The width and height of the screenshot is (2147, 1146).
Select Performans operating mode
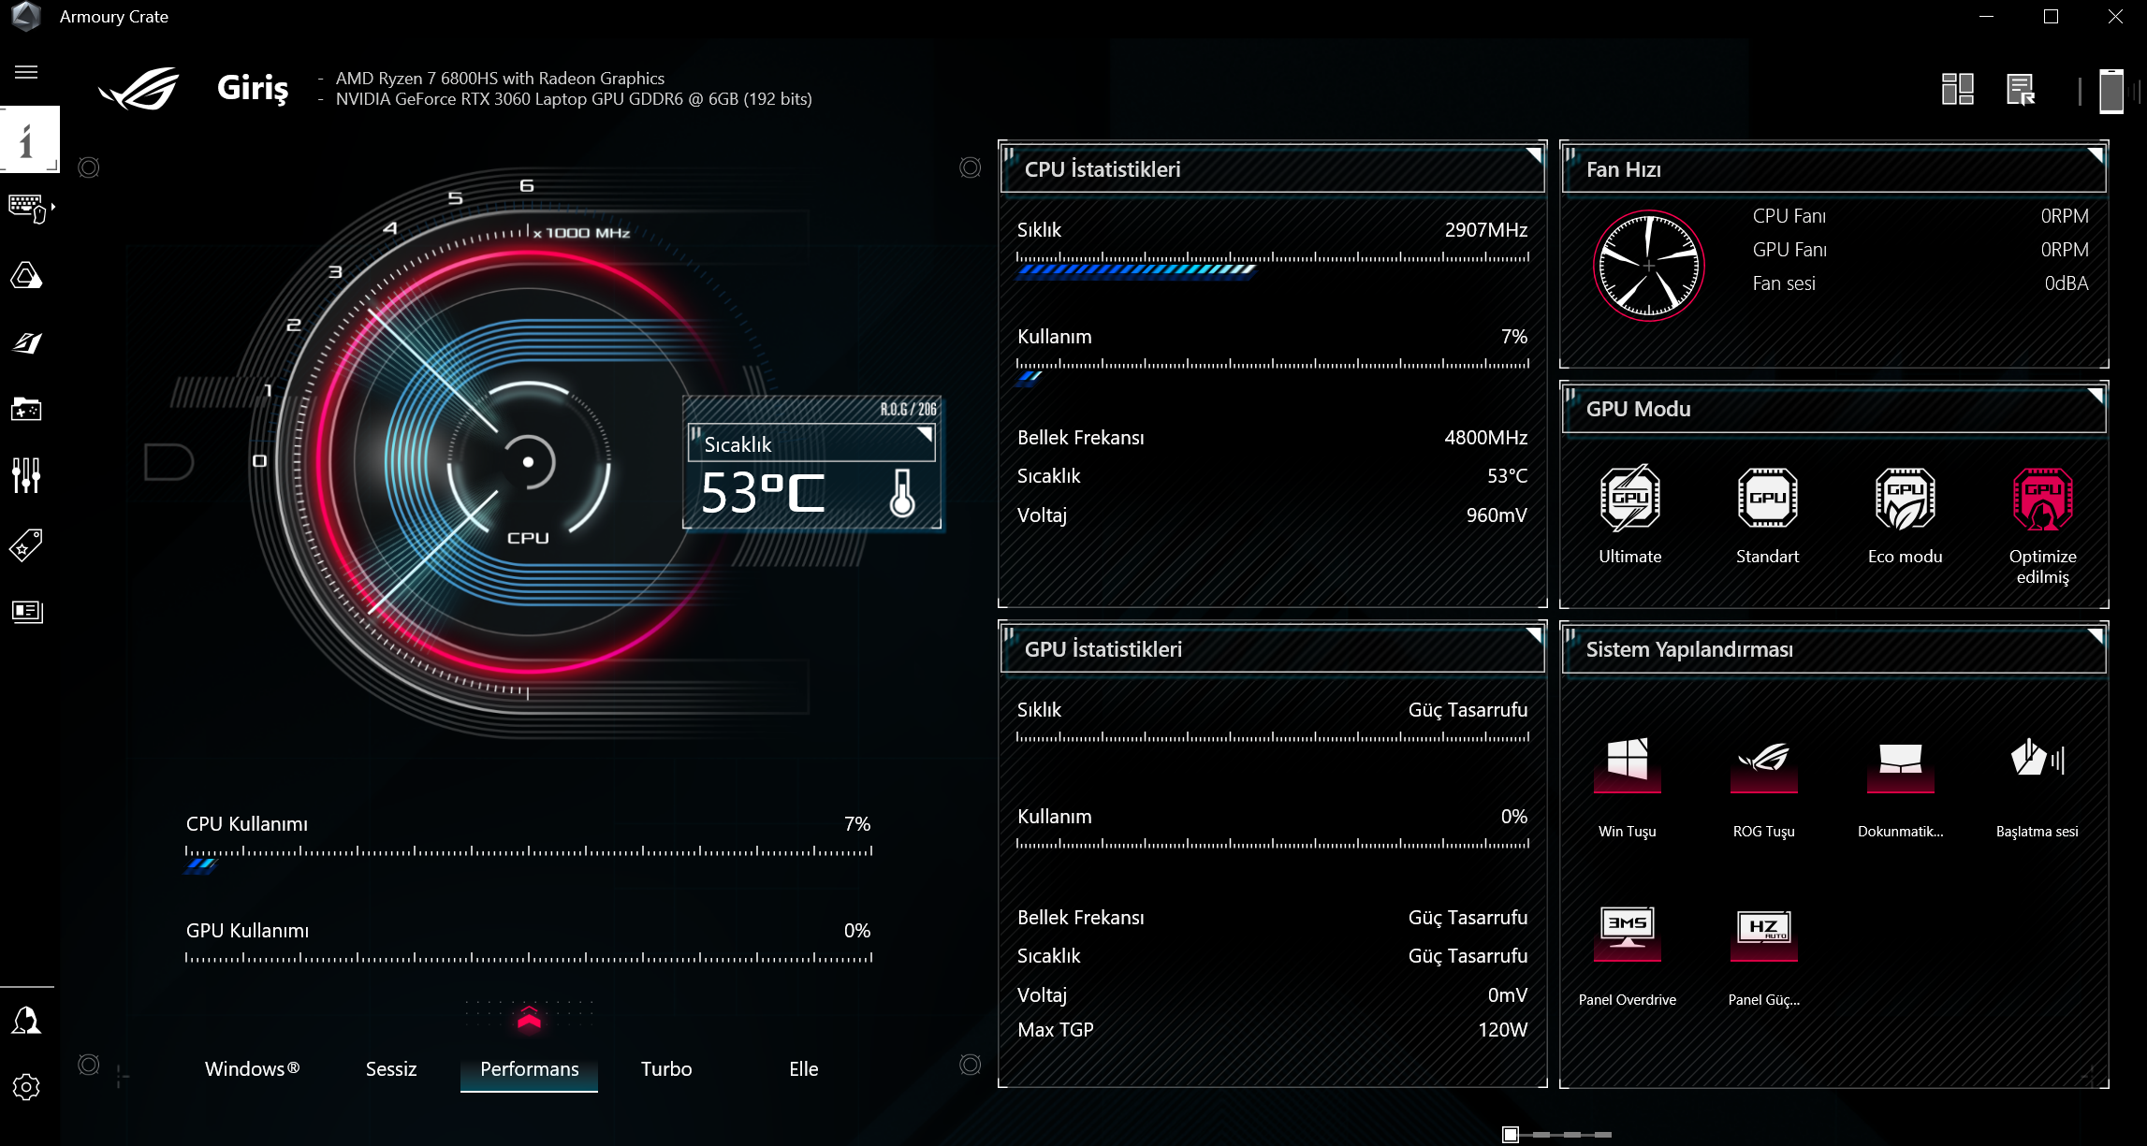[x=529, y=1068]
